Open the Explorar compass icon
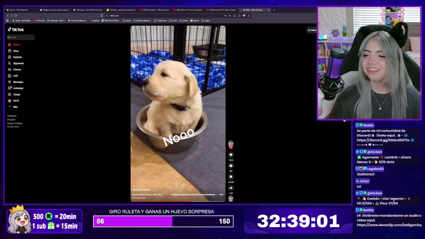 pyautogui.click(x=9, y=57)
